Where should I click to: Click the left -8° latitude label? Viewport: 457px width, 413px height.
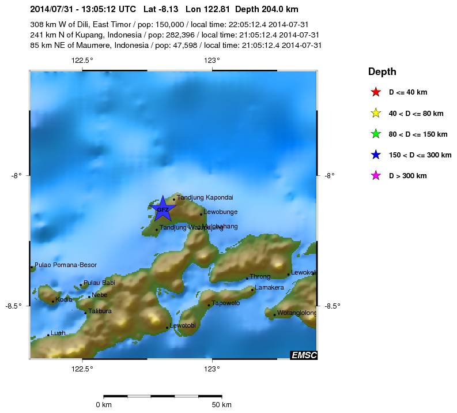pyautogui.click(x=16, y=175)
